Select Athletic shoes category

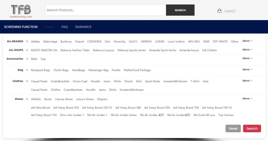point(36,99)
